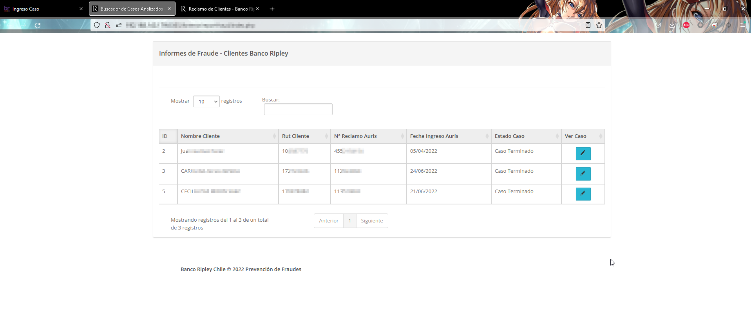Image resolution: width=751 pixels, height=329 pixels.
Task: Toggle reader view icon
Action: 588,25
